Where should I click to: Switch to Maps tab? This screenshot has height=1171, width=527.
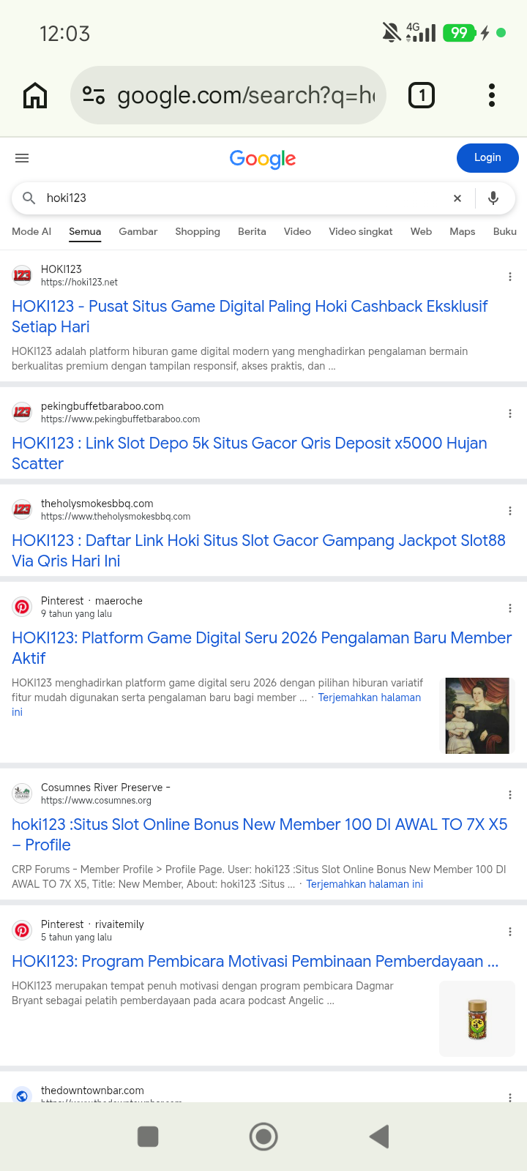click(x=463, y=231)
